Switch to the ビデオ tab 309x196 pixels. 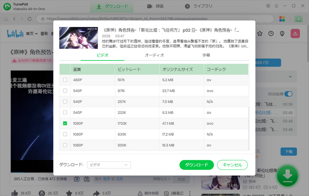pyautogui.click(x=102, y=55)
